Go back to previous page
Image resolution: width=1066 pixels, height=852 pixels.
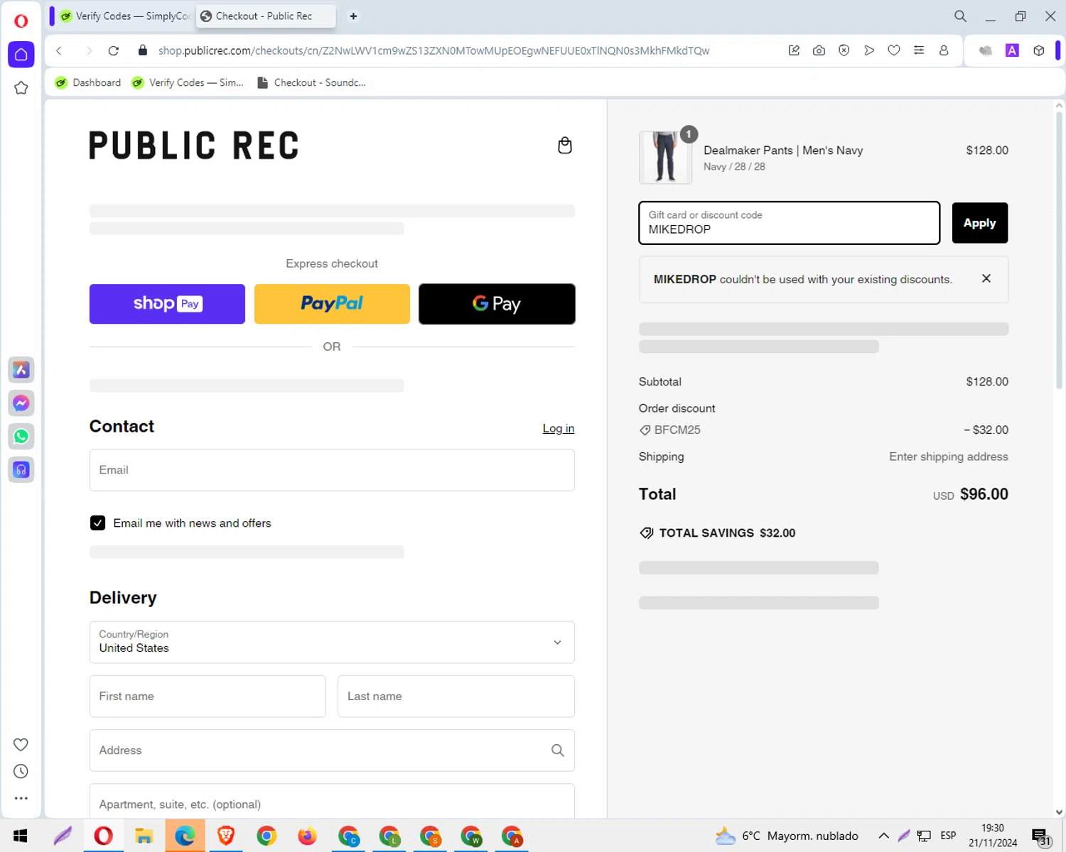(59, 50)
